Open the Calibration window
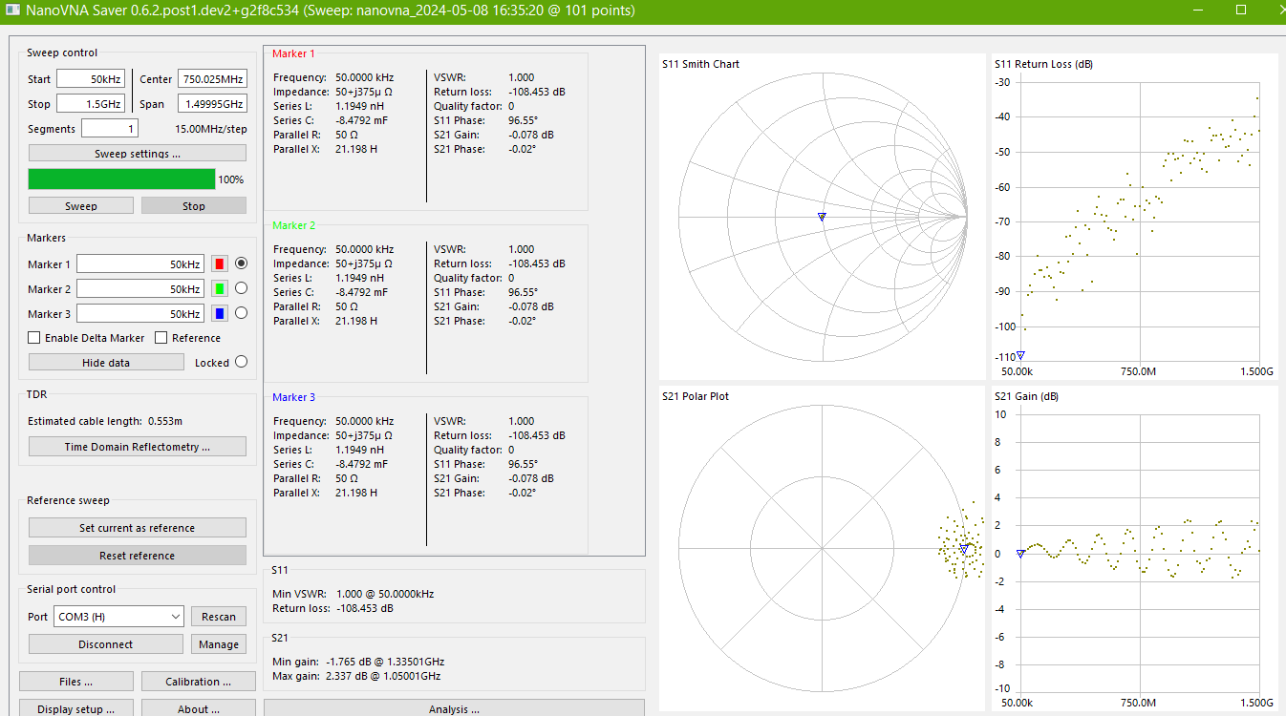The image size is (1286, 716). click(x=199, y=682)
